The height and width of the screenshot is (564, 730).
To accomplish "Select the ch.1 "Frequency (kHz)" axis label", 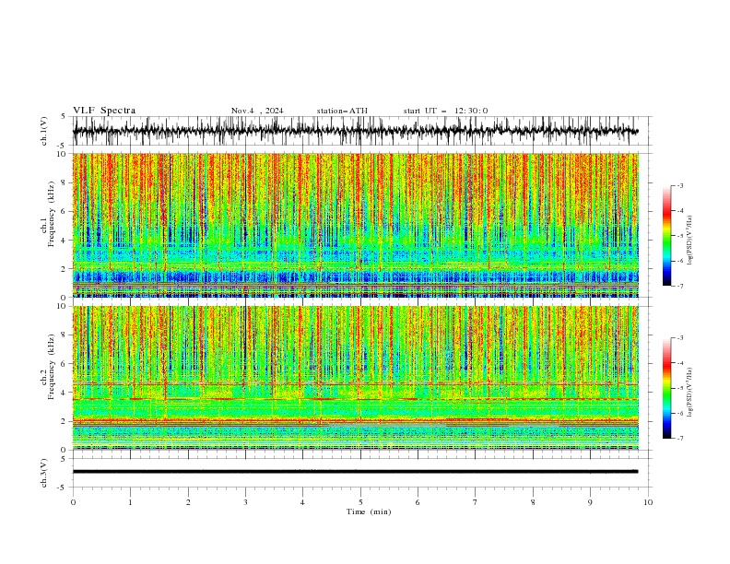I will point(52,215).
